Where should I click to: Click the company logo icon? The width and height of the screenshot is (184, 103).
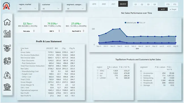6,6
